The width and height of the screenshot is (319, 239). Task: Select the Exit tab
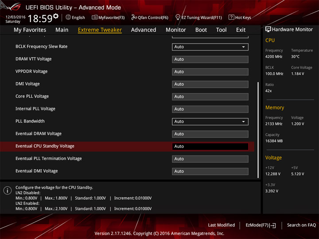coord(241,30)
